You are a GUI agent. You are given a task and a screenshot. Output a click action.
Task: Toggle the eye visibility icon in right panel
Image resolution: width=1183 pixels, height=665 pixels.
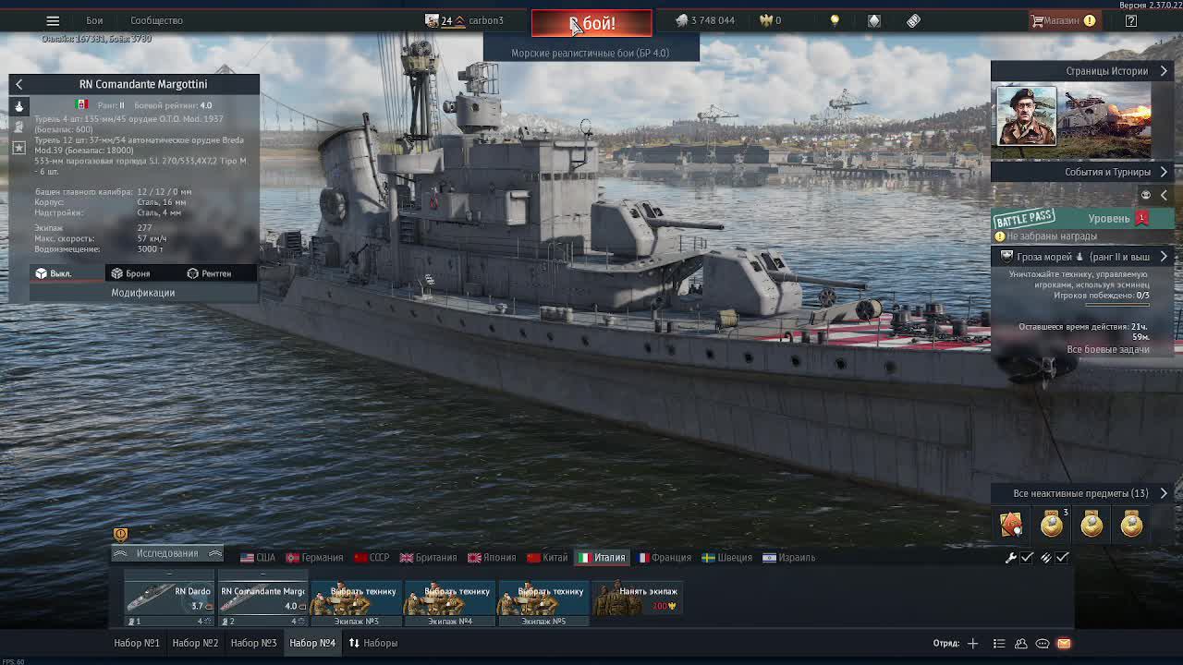[x=1145, y=195]
